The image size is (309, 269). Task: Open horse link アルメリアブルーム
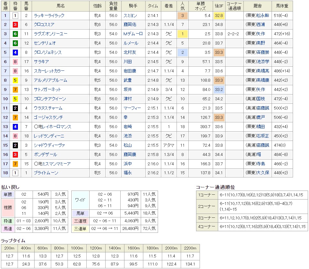click(51, 80)
